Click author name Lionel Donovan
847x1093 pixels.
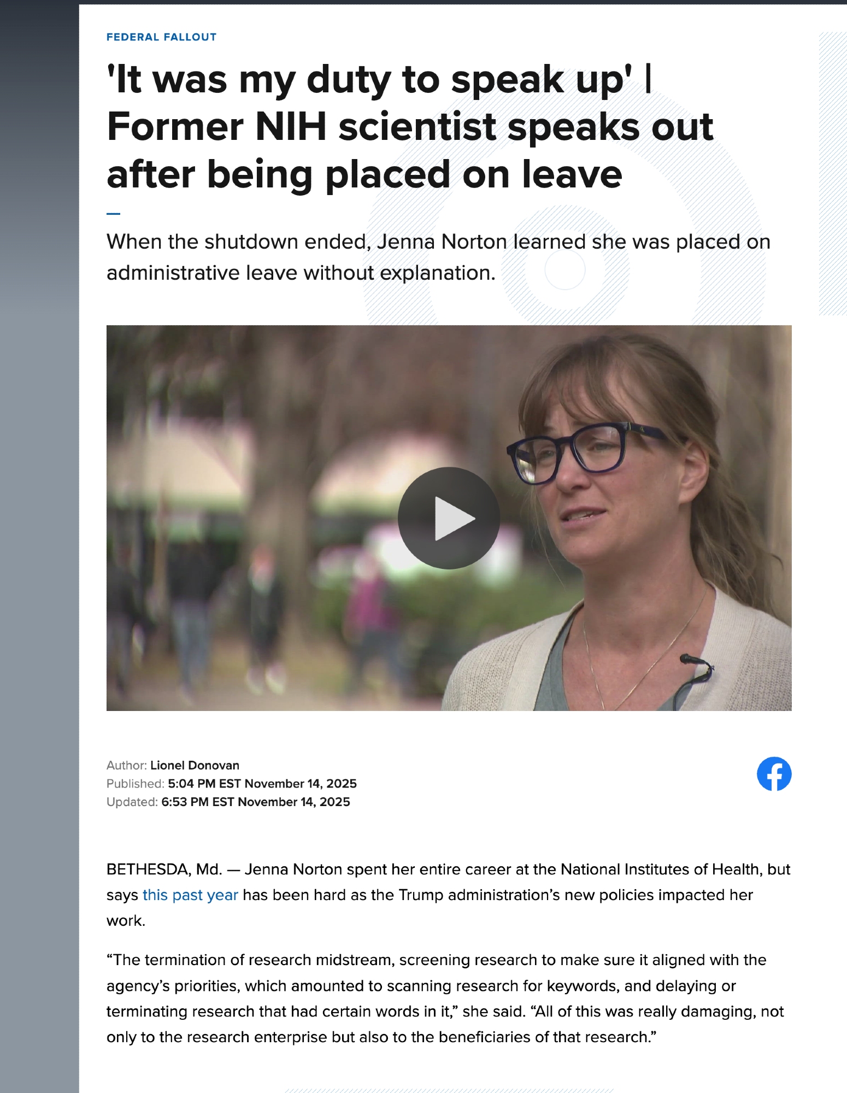pos(195,765)
